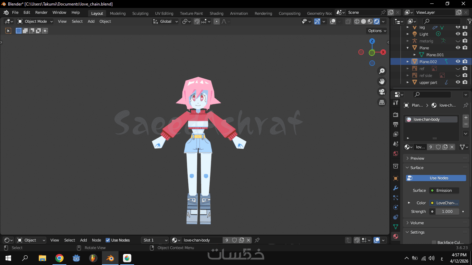Toggle X-ray mode in the viewport
This screenshot has width=472, height=265.
tap(348, 21)
